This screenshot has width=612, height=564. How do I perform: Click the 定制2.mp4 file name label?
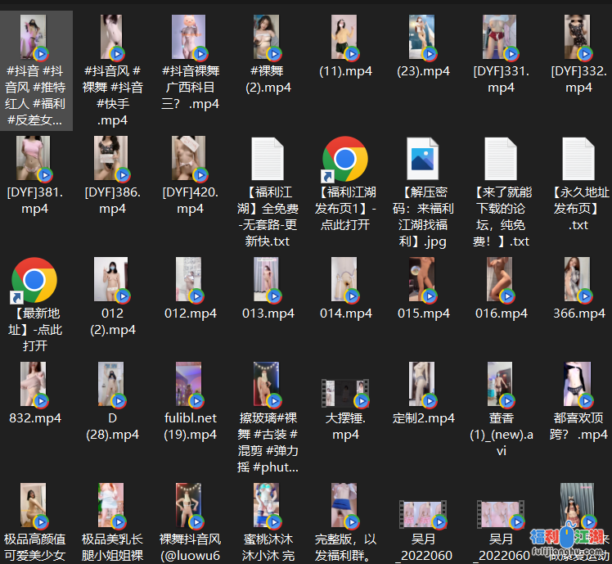pyautogui.click(x=423, y=418)
